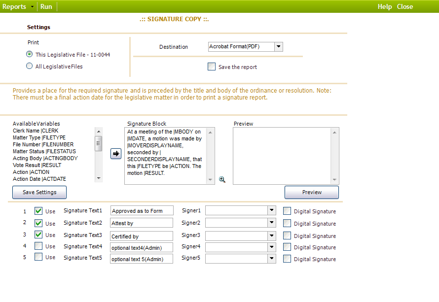Open the Destination format dropdown
The width and height of the screenshot is (439, 302).
click(x=279, y=47)
